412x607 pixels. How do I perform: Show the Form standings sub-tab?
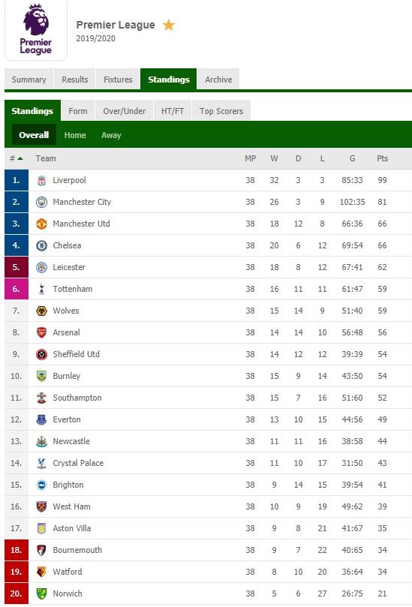[x=78, y=111]
